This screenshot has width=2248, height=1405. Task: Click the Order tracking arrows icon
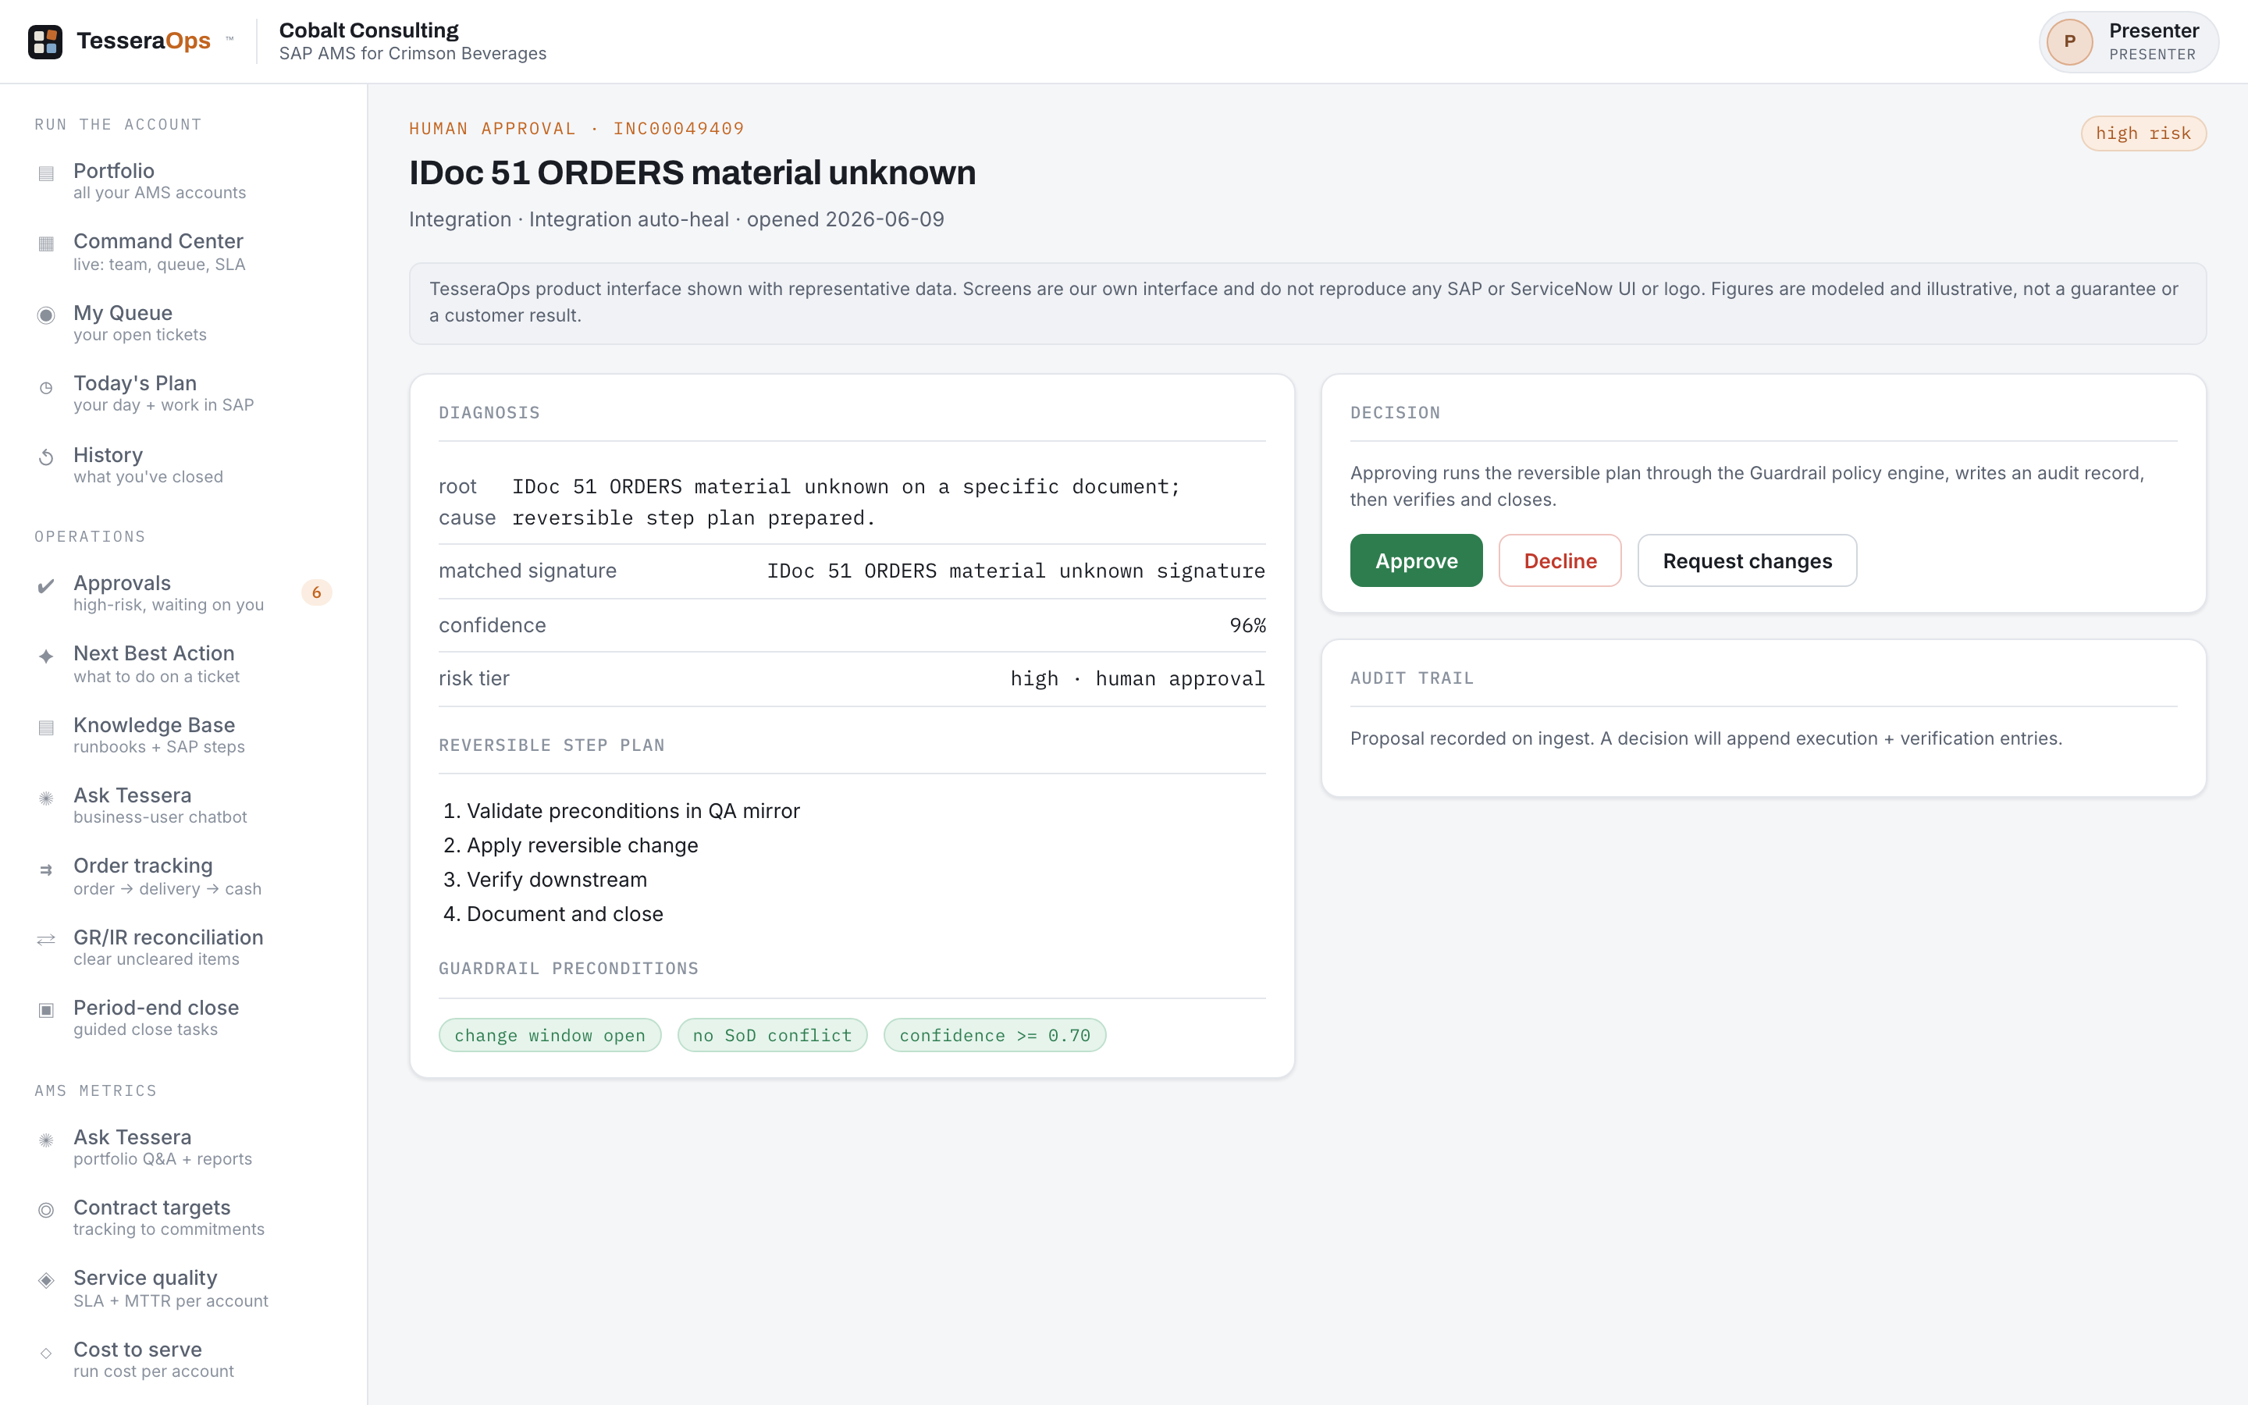45,870
